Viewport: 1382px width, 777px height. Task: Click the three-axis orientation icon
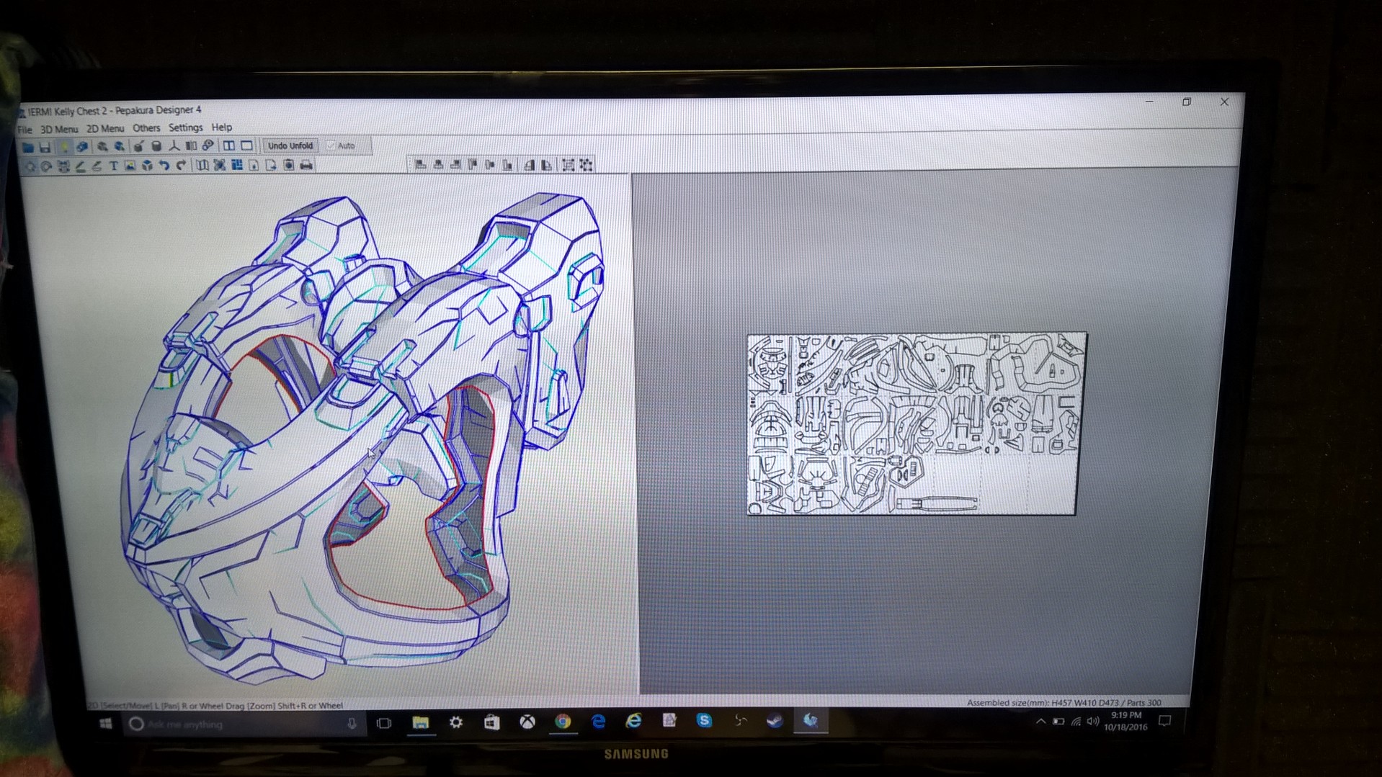coord(174,146)
